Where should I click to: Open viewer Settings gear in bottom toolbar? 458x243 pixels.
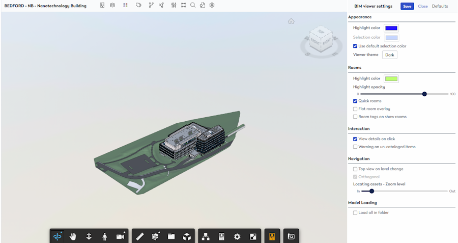pos(237,236)
